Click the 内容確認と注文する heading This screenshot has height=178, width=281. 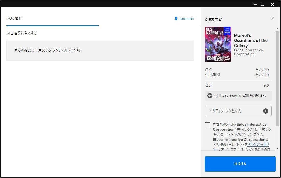point(21,33)
